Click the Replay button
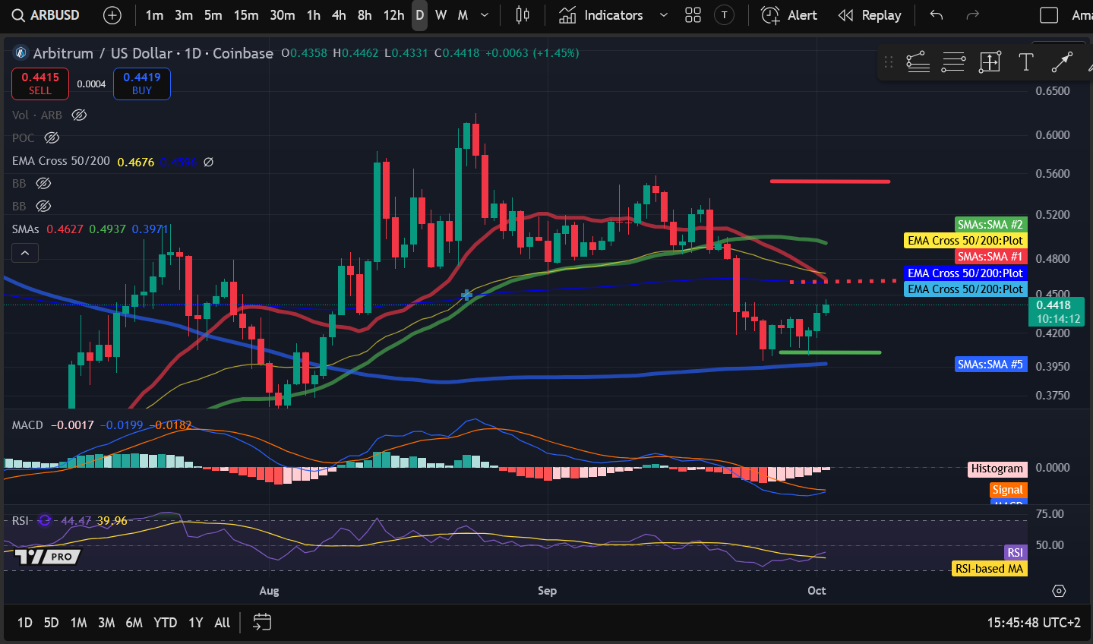The image size is (1093, 644). 870,15
